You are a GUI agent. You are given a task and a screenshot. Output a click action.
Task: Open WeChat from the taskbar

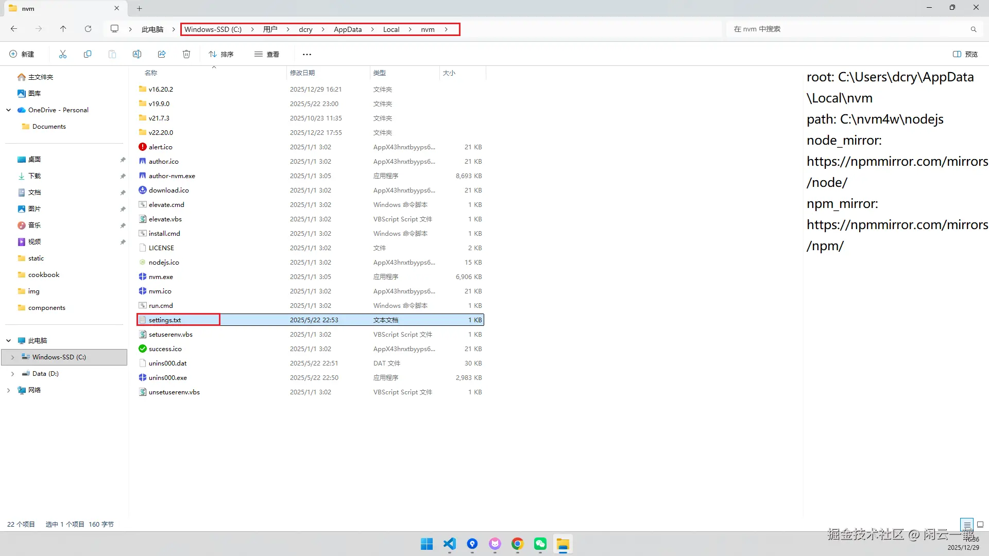540,544
